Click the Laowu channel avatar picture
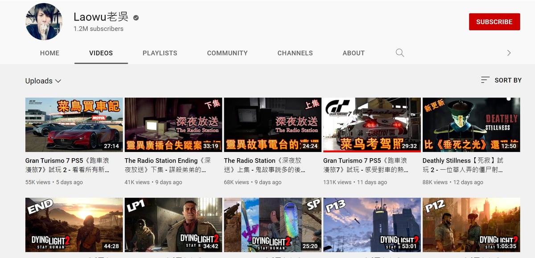Viewport: 535px width, 258px height. tap(44, 22)
